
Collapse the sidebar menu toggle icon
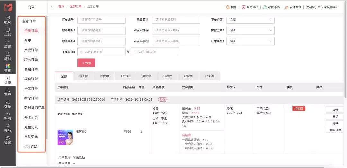52,7
